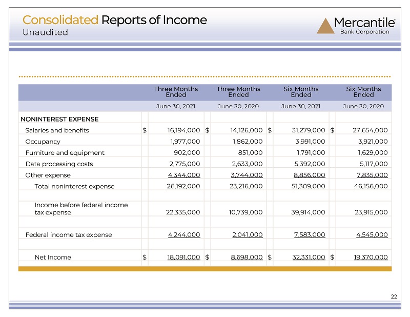Click the Mercantile gold triangle logo

tap(325, 26)
